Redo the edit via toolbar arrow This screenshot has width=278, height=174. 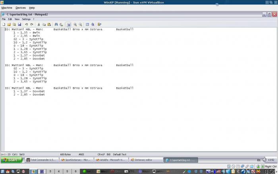click(32, 24)
